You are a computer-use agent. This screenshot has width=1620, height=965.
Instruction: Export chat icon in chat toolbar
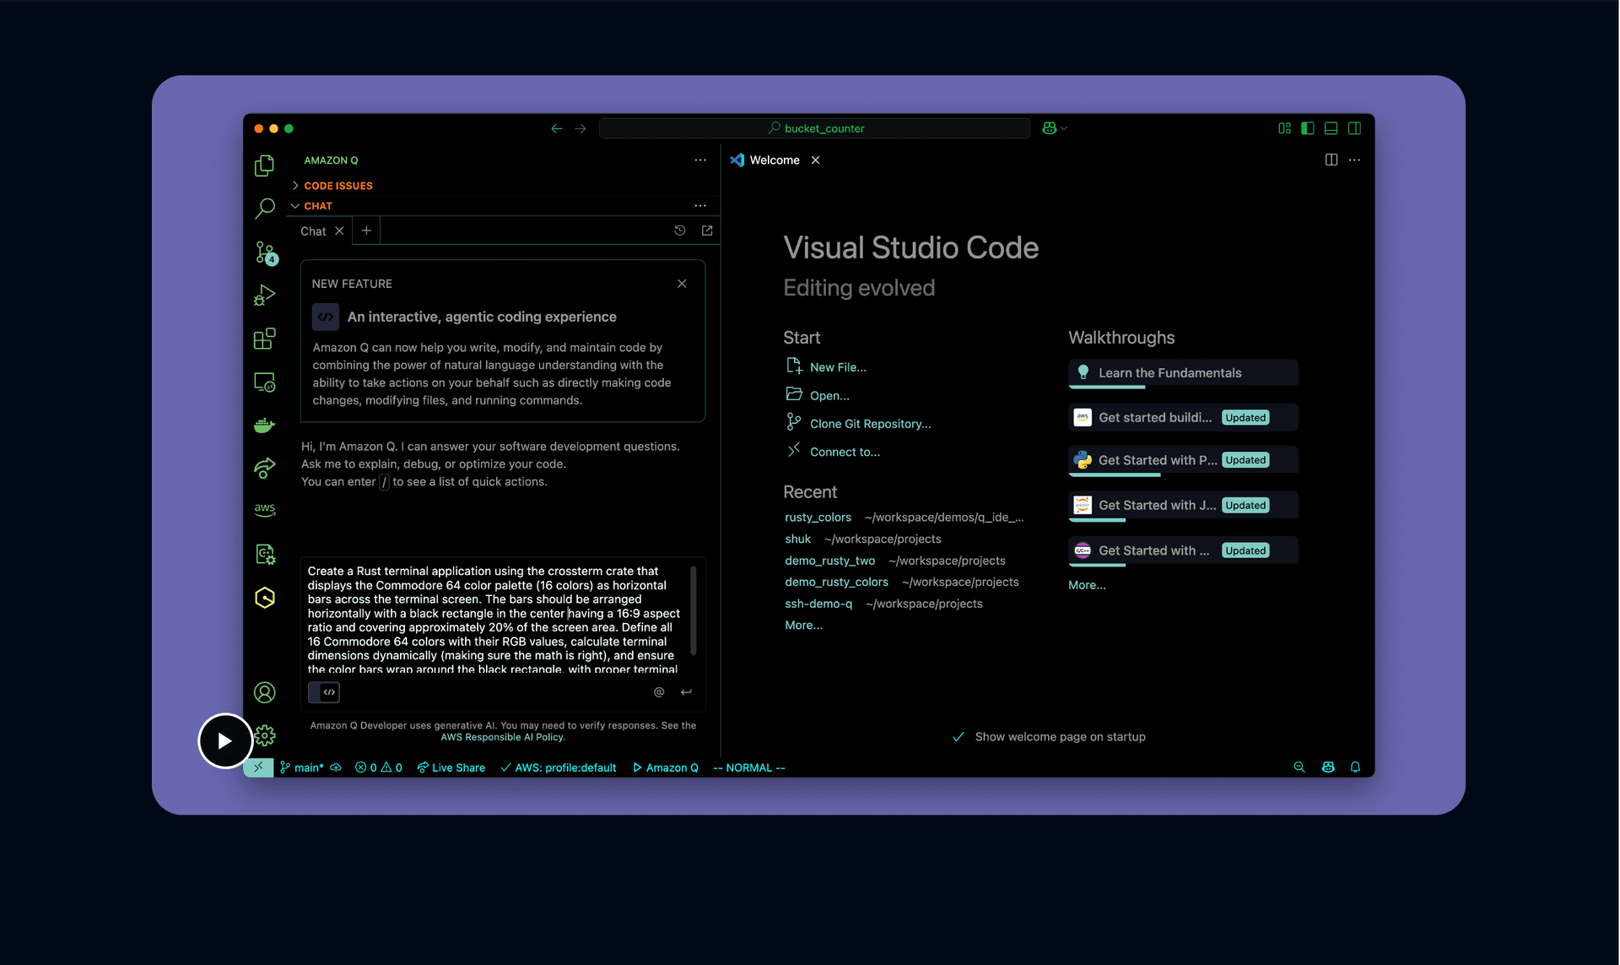(707, 230)
